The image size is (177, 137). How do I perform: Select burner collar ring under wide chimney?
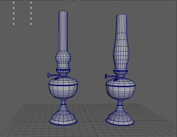tap(121, 71)
